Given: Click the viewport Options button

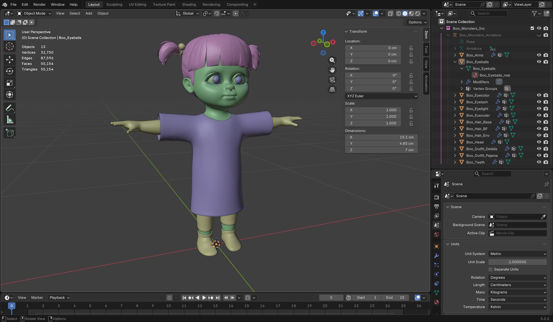Looking at the screenshot, I should 417,22.
